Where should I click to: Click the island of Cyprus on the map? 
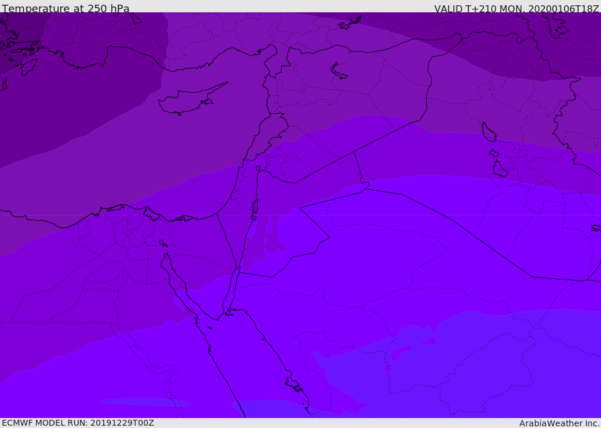192,99
